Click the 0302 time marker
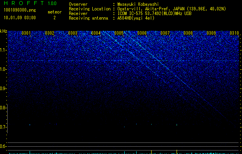This screenshot has height=154, width=242. point(50,33)
